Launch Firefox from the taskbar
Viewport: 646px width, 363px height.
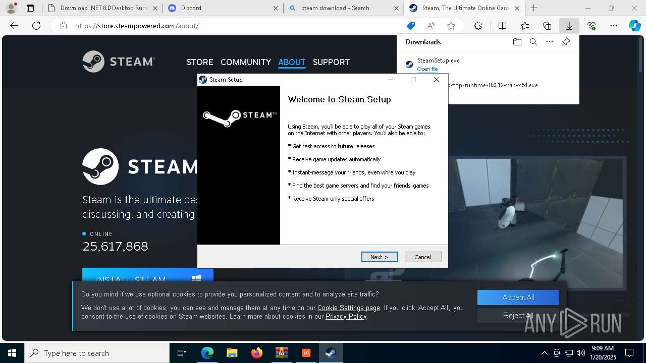(256, 353)
